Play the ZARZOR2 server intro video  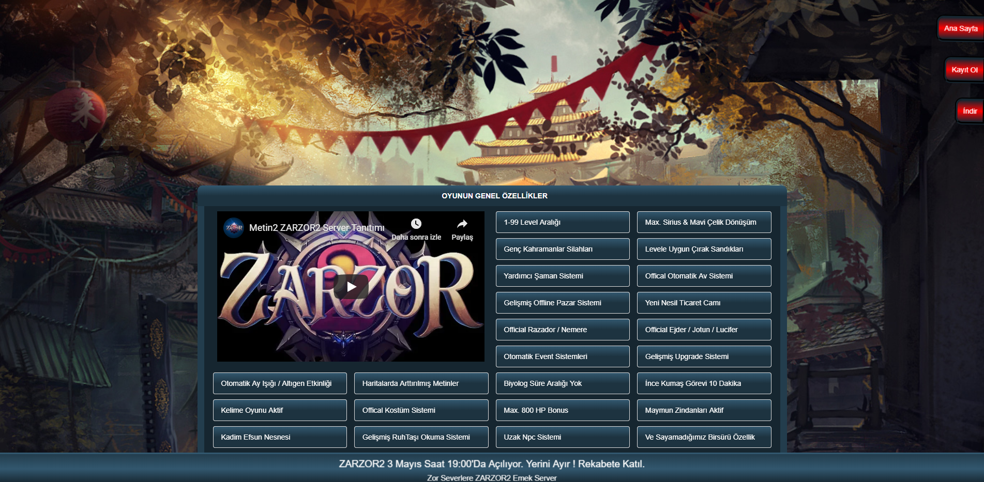click(x=351, y=287)
